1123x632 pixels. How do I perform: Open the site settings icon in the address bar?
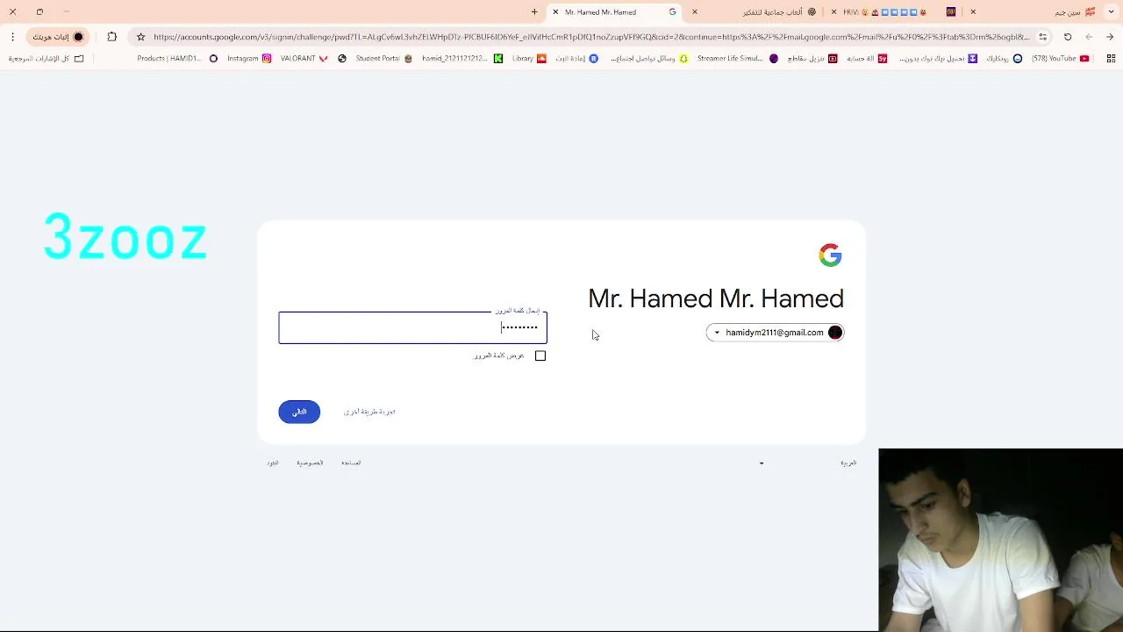[1042, 37]
